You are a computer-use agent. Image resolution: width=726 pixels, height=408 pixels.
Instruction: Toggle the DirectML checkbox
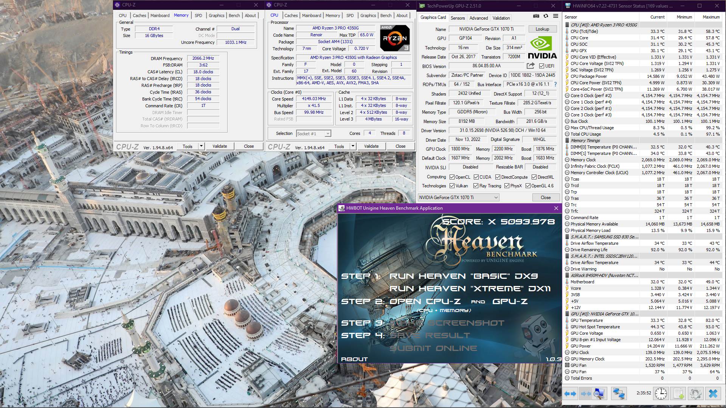click(534, 177)
